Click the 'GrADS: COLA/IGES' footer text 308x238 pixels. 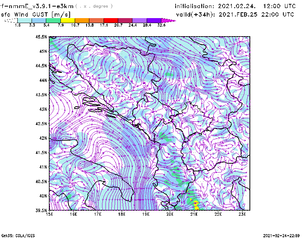tap(18, 236)
